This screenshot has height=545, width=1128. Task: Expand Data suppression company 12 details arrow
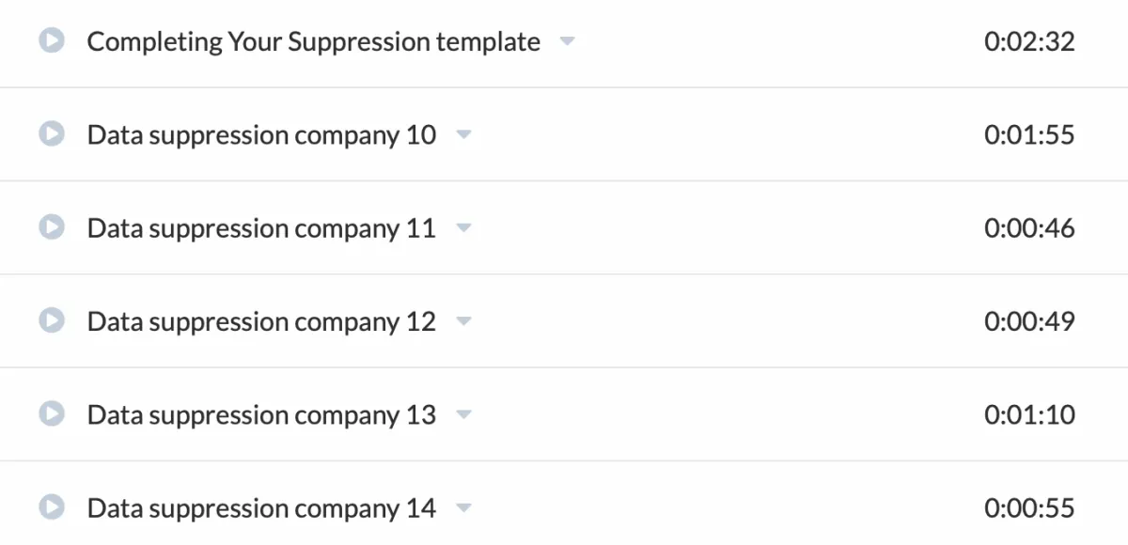(462, 322)
